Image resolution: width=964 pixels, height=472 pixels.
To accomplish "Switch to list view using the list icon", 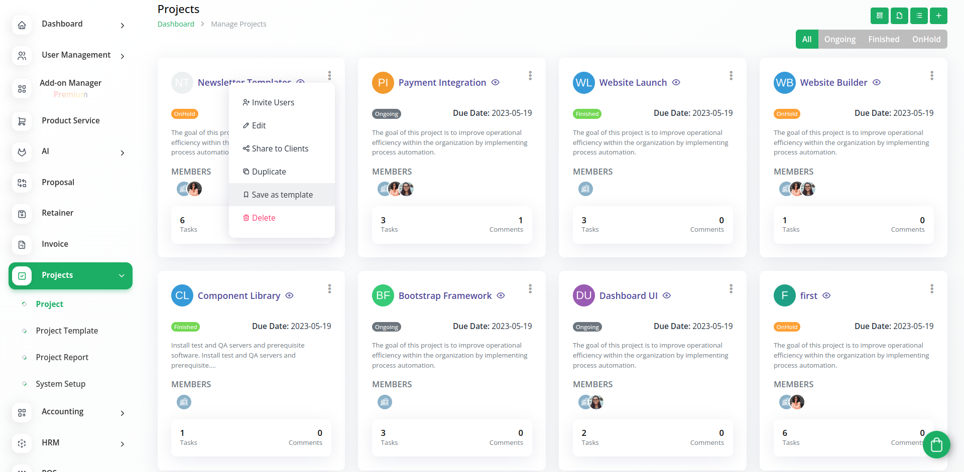I will (x=919, y=16).
